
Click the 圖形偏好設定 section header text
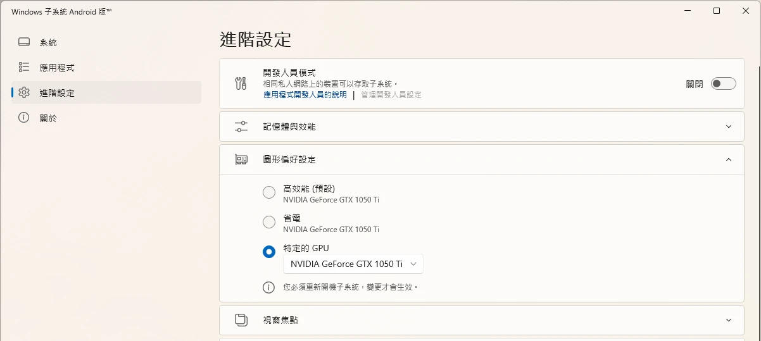[289, 159]
